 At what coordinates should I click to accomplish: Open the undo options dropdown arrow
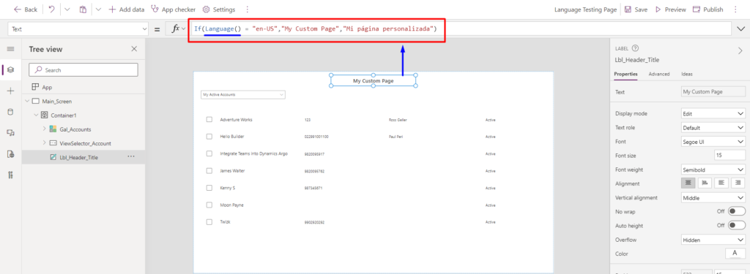(67, 9)
